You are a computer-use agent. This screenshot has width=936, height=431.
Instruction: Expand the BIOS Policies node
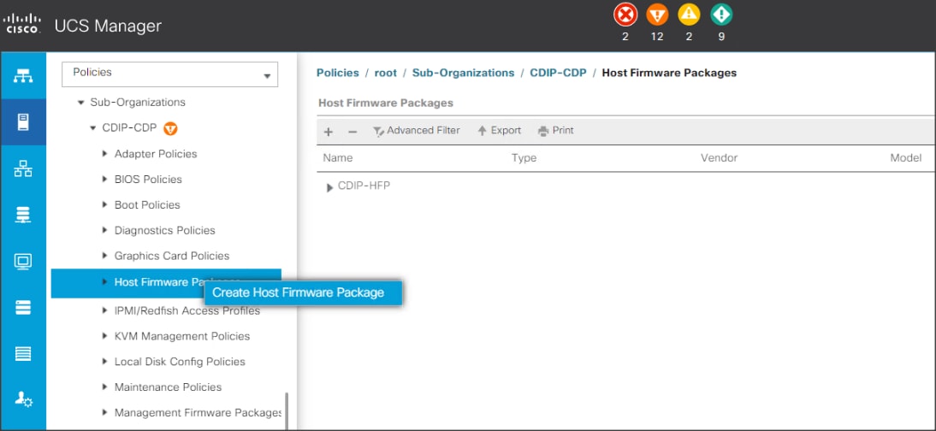tap(105, 179)
